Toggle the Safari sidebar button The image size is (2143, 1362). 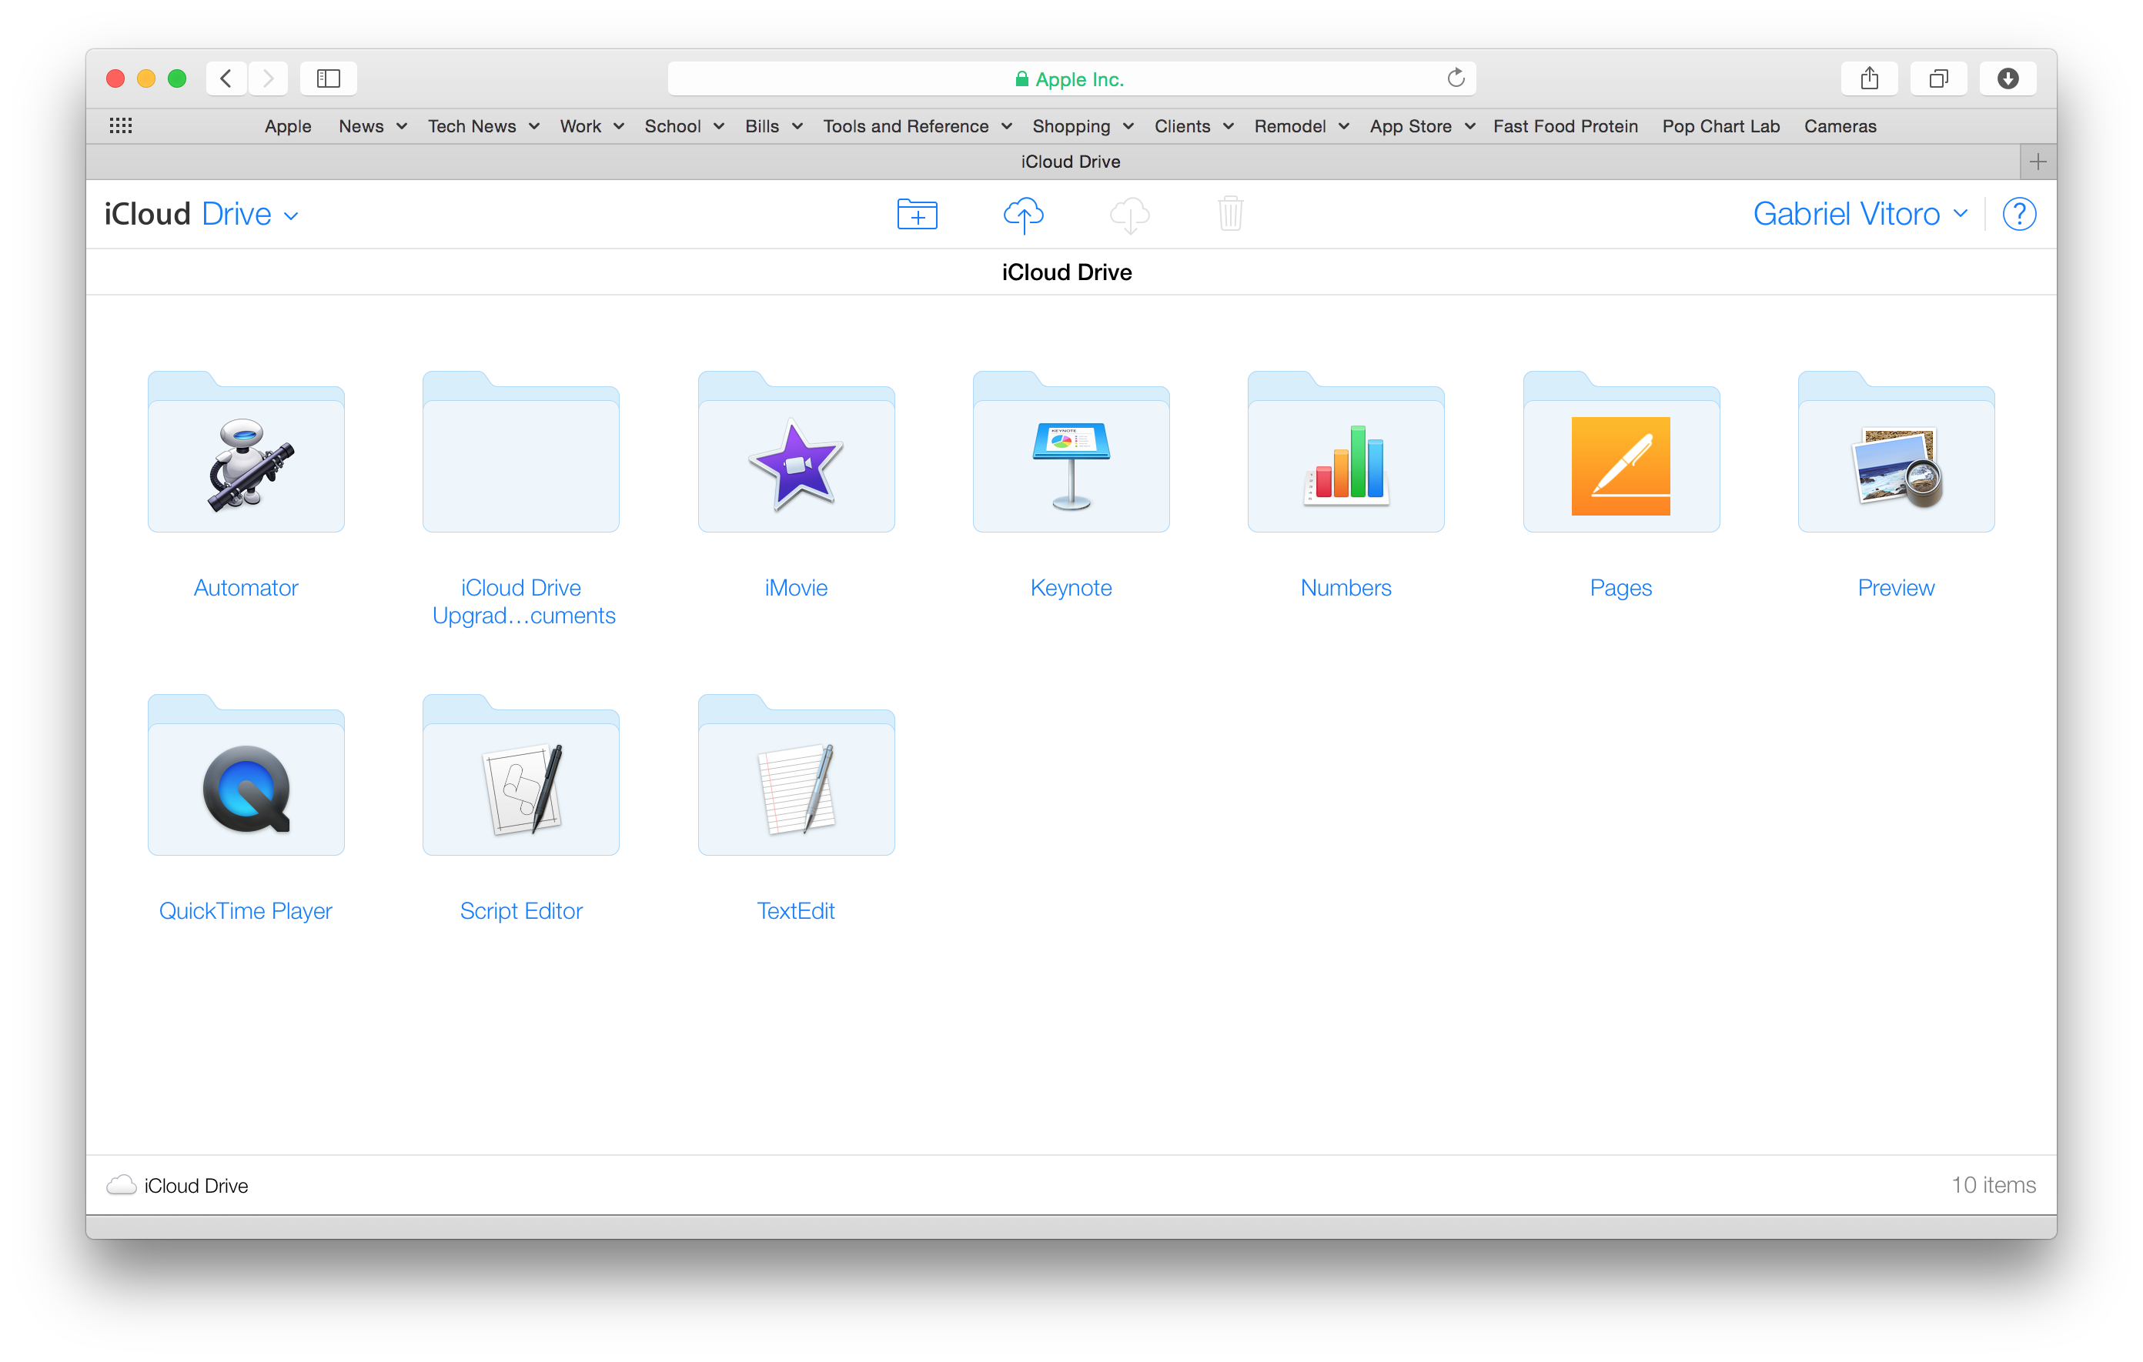pyautogui.click(x=329, y=78)
